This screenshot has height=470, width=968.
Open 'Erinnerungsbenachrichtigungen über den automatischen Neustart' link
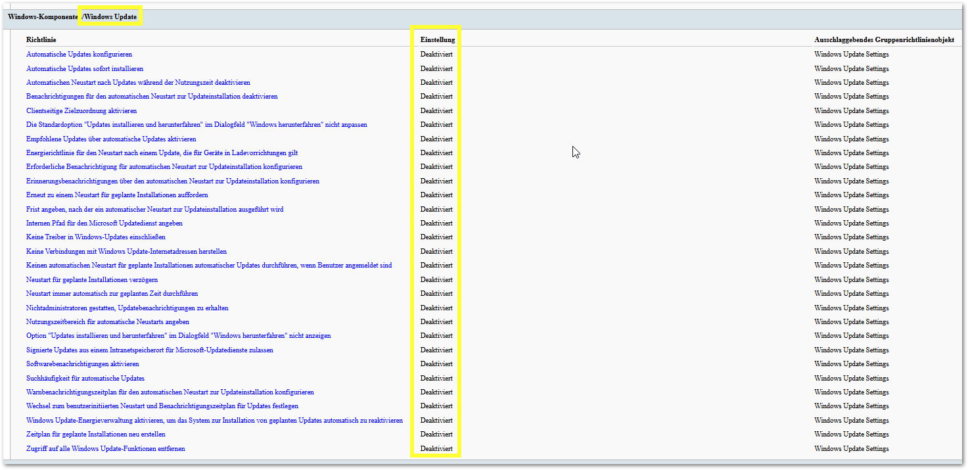coord(173,181)
